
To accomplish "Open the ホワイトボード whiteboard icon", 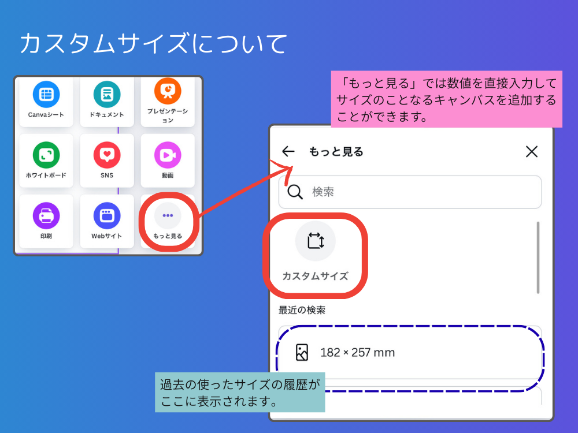I will point(46,155).
